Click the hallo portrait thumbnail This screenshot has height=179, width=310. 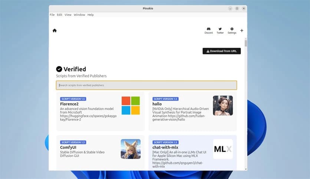pos(223,105)
